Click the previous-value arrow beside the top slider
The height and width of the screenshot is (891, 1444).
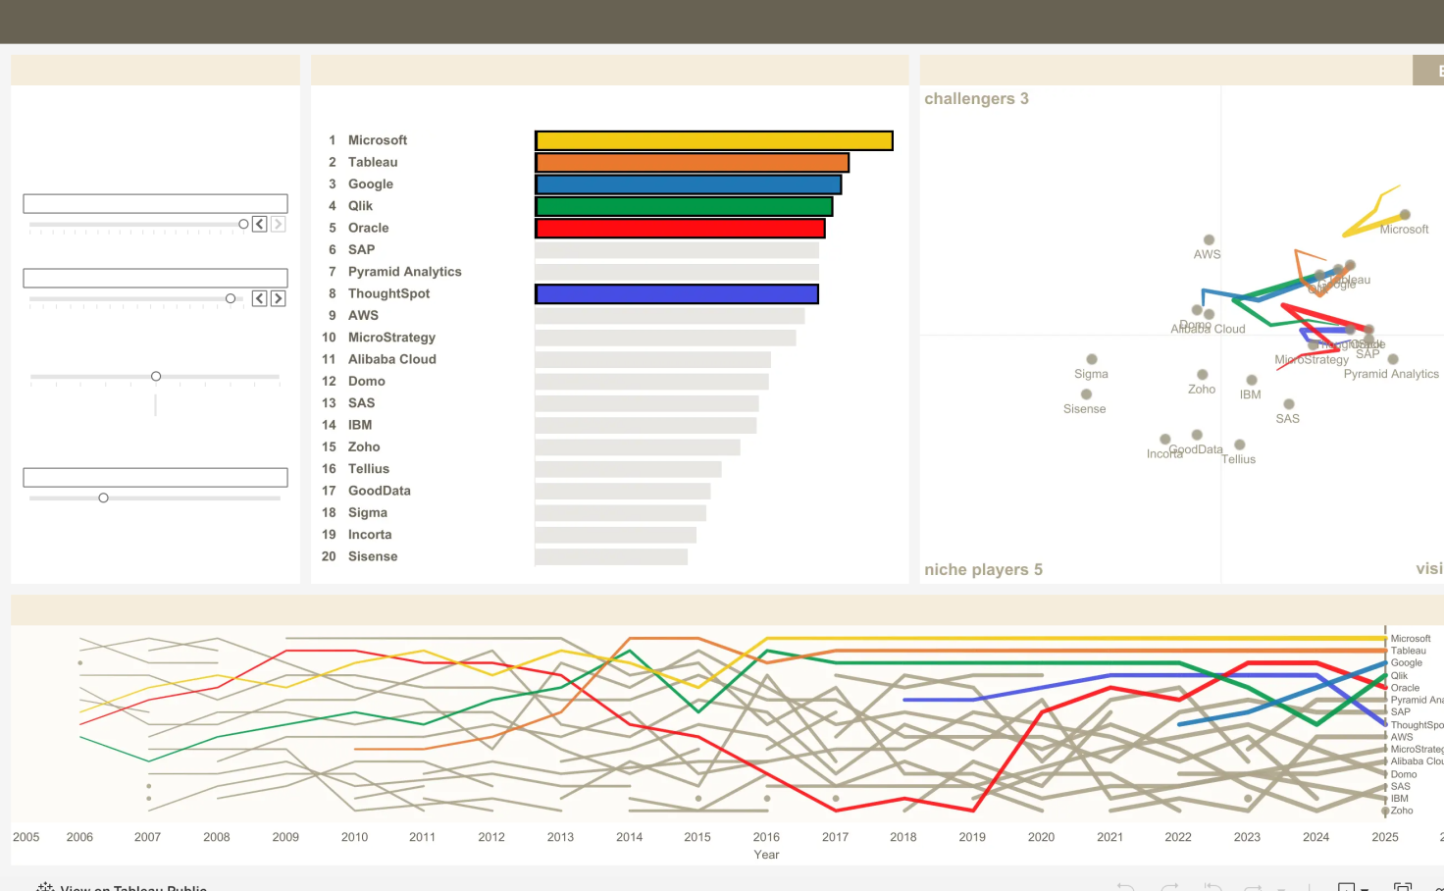[x=259, y=224]
